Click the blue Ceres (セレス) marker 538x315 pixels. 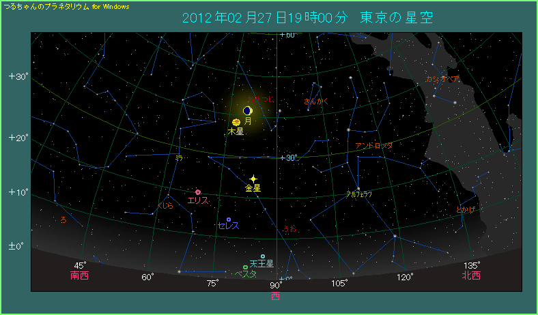(228, 220)
